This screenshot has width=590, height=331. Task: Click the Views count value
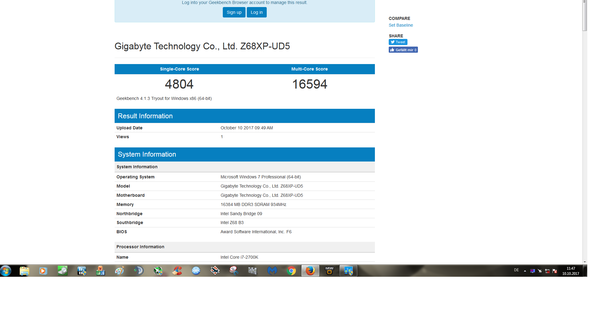click(x=222, y=137)
